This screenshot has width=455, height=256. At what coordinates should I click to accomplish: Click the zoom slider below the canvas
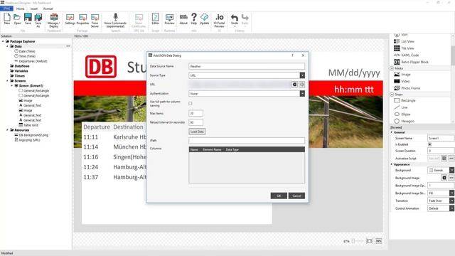click(x=357, y=241)
